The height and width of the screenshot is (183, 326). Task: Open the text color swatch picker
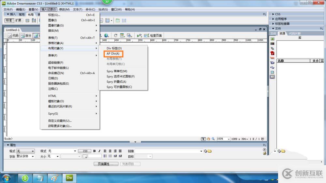click(85, 156)
